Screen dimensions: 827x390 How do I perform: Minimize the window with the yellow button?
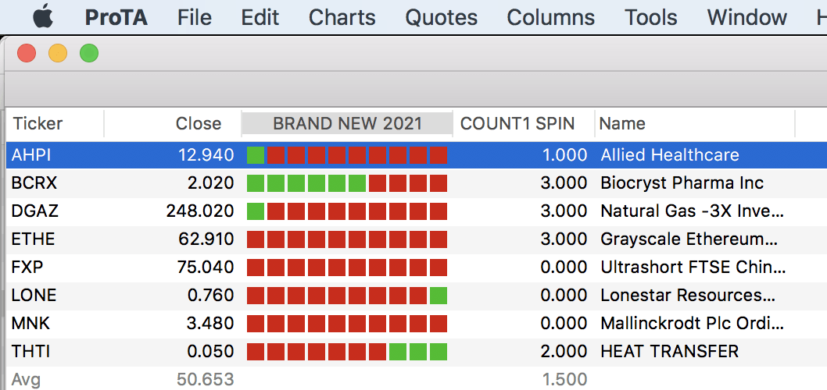click(58, 53)
